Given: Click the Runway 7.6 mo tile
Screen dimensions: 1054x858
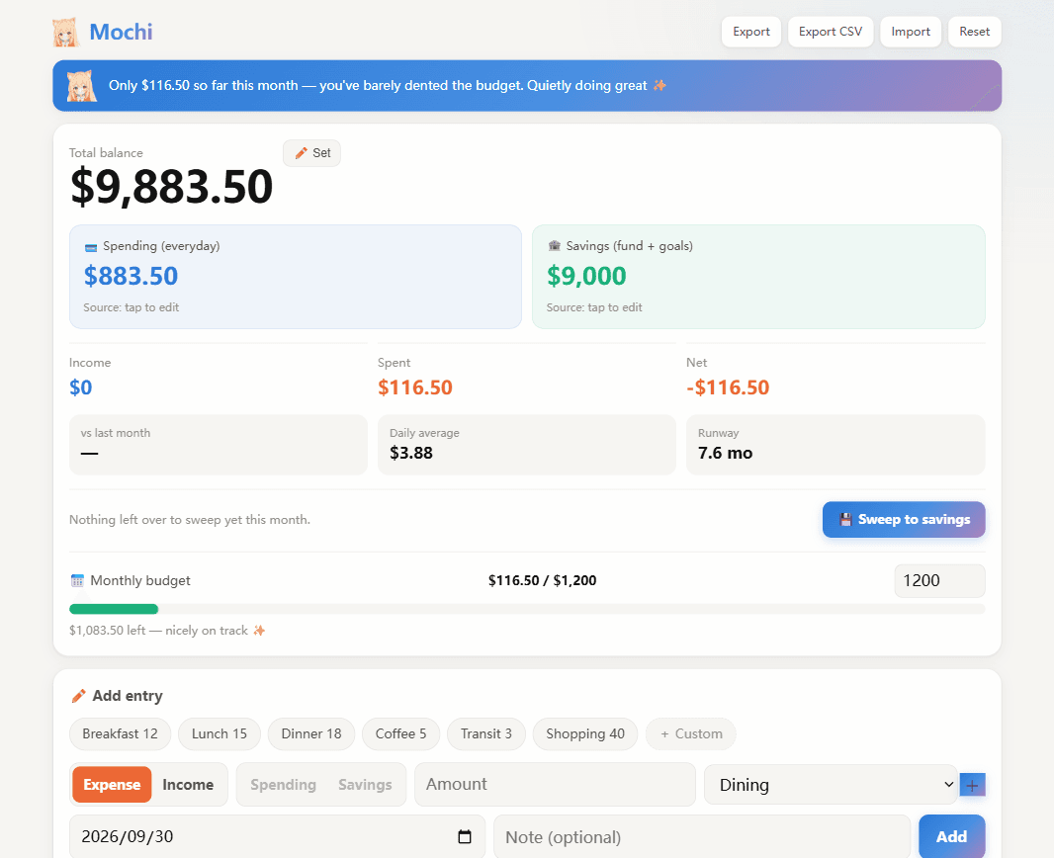Looking at the screenshot, I should (835, 445).
